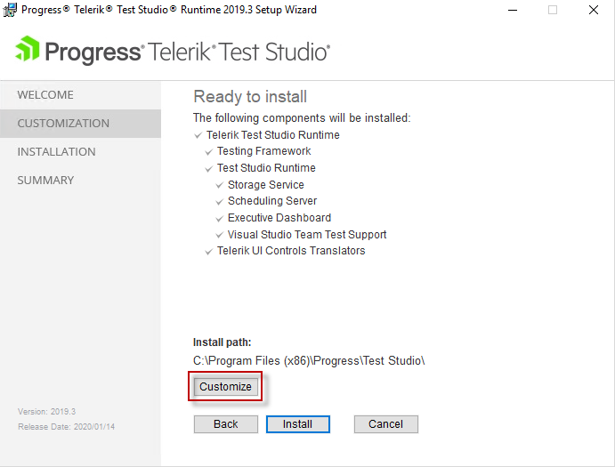The height and width of the screenshot is (467, 615).
Task: Click checkmark beside Test Studio Runtime
Action: pyautogui.click(x=208, y=169)
